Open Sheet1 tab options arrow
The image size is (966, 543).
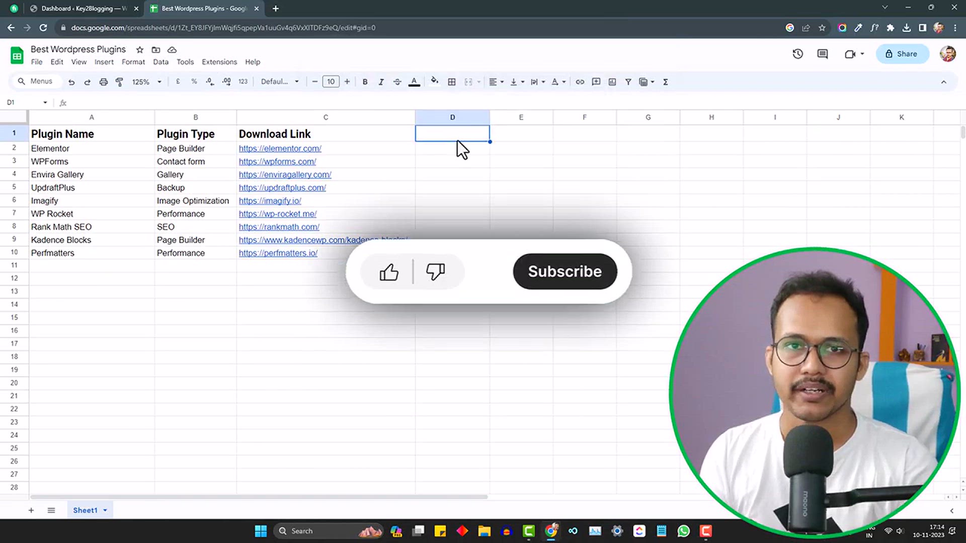pyautogui.click(x=105, y=510)
